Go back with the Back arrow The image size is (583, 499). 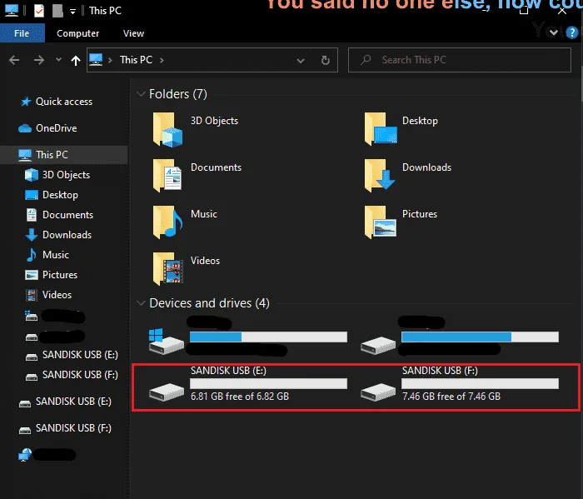pyautogui.click(x=14, y=60)
